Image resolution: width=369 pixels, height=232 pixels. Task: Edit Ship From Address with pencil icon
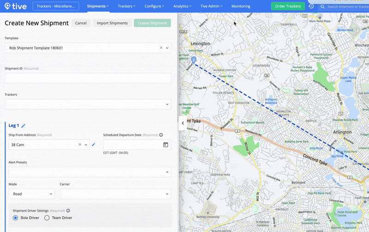94,145
